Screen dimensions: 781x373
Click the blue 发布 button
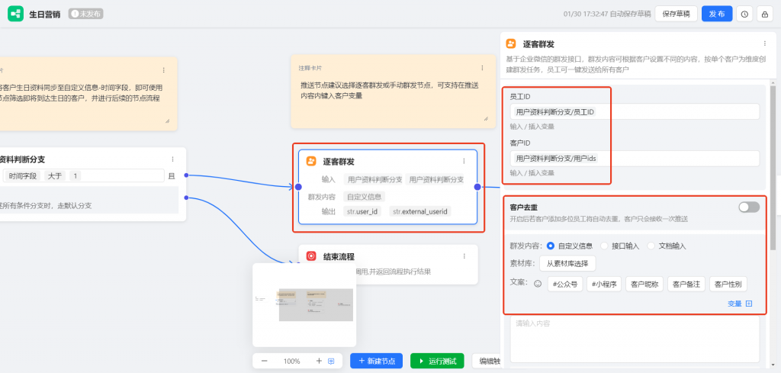(x=717, y=14)
